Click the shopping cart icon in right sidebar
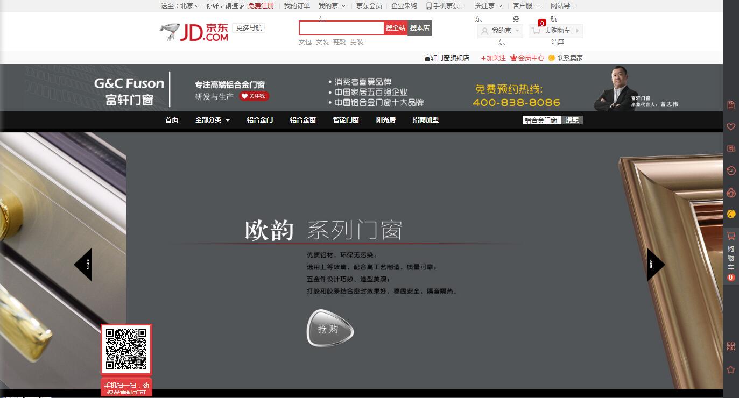Screen dimensions: 739x398 click(730, 236)
